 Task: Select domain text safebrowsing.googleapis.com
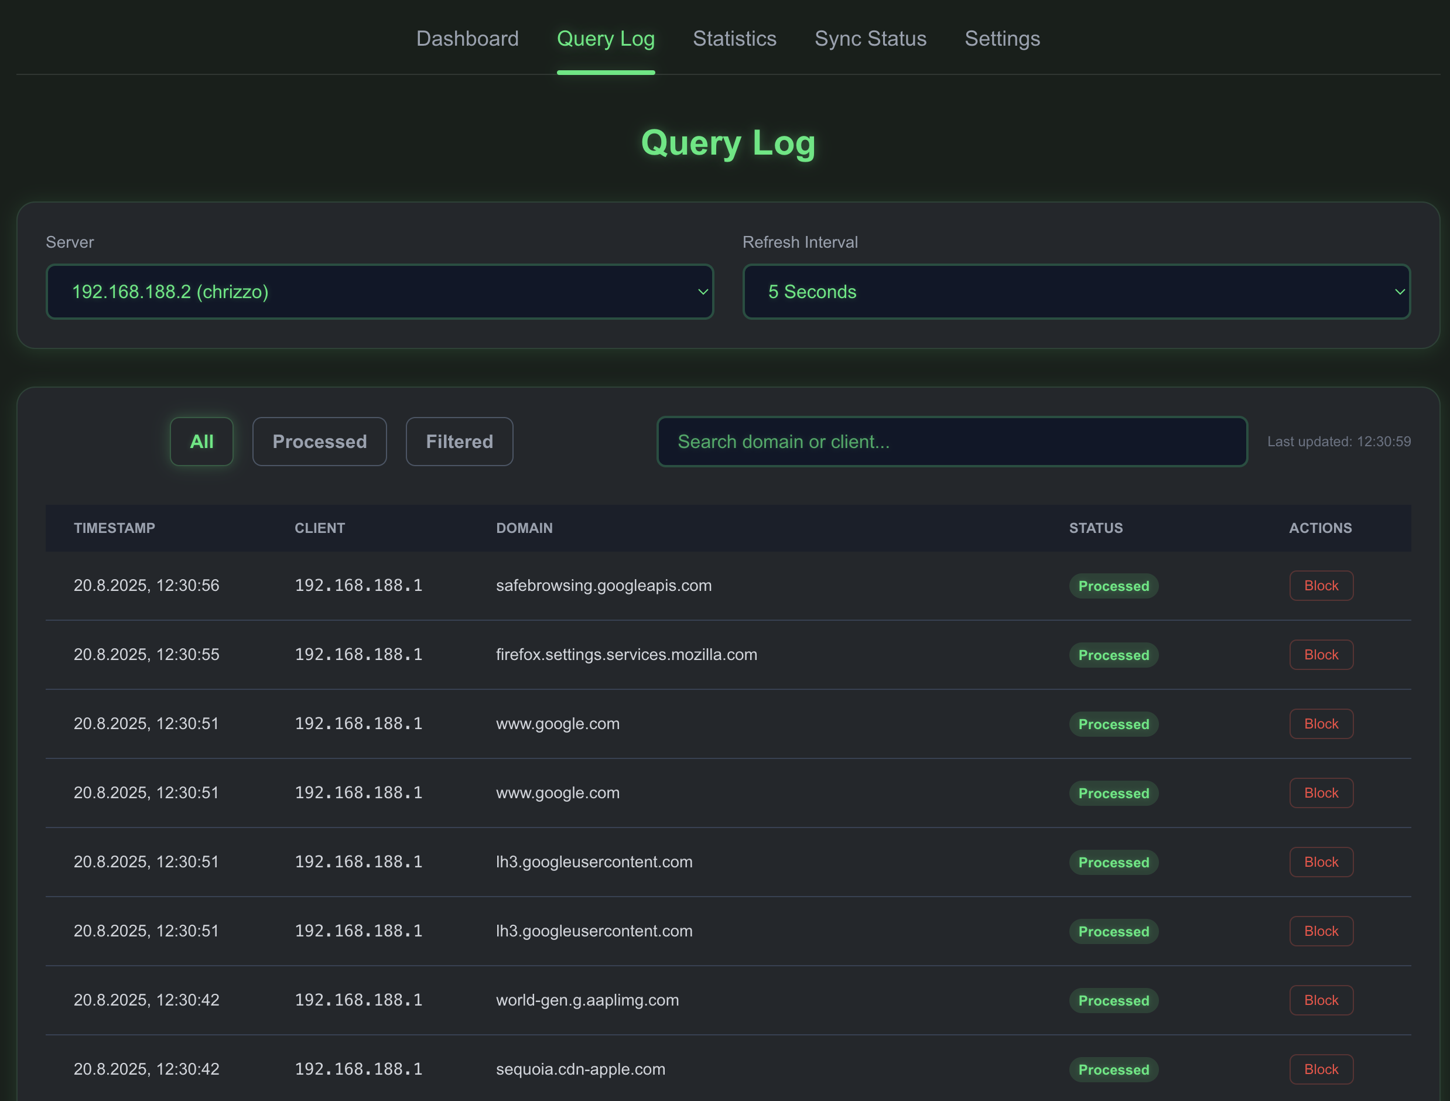pyautogui.click(x=604, y=586)
